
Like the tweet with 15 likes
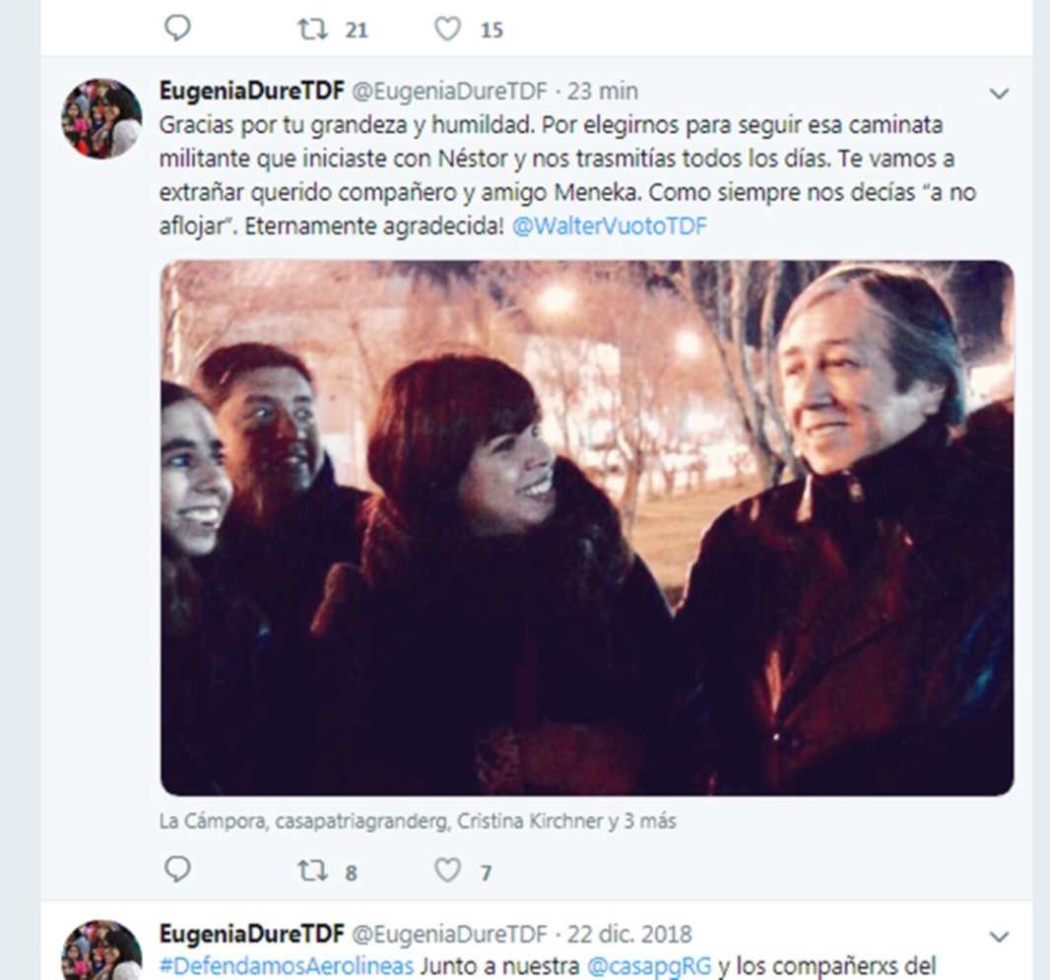pos(447,30)
